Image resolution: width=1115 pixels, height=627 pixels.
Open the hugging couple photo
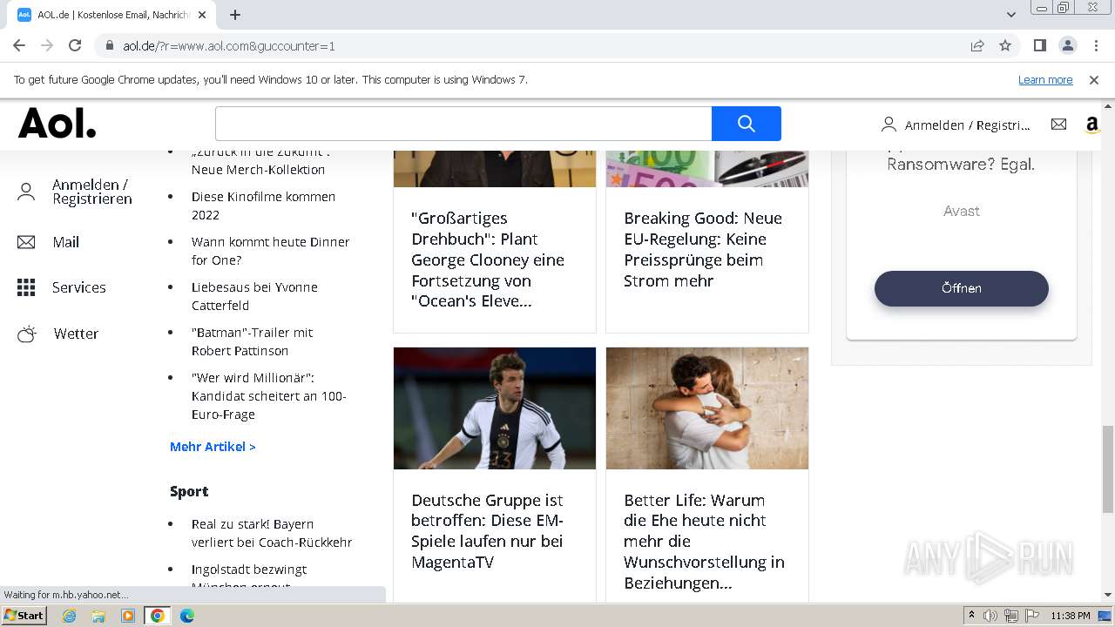click(707, 408)
